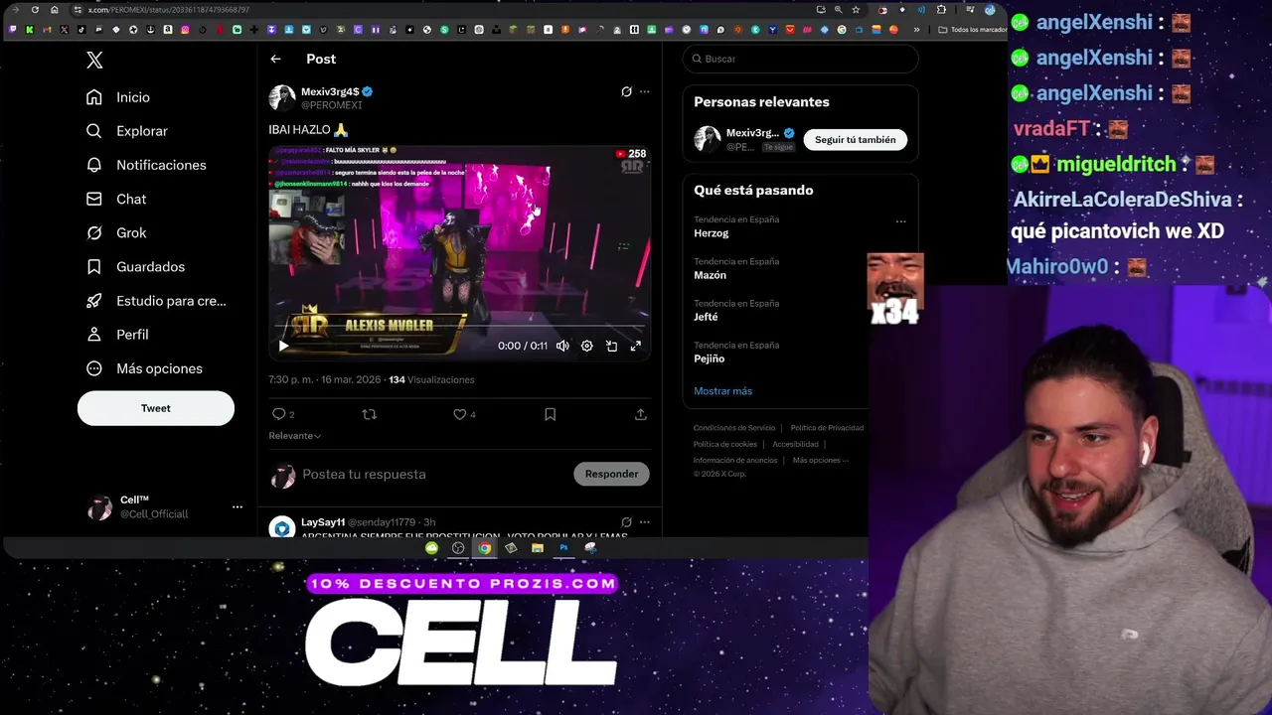Screen dimensions: 1272x715
Task: Play the post video
Action: click(x=283, y=346)
